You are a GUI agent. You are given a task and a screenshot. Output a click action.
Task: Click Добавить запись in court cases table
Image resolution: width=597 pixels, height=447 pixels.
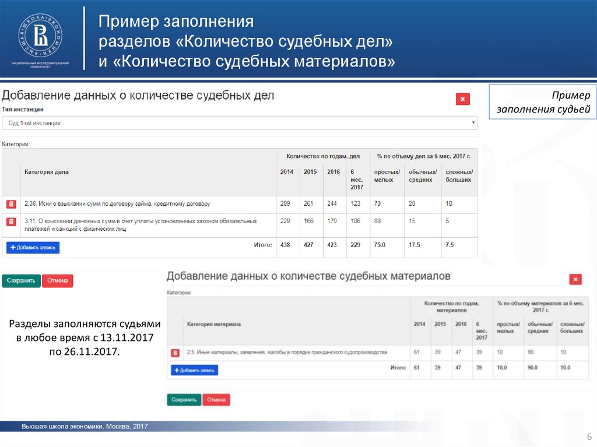click(x=33, y=248)
